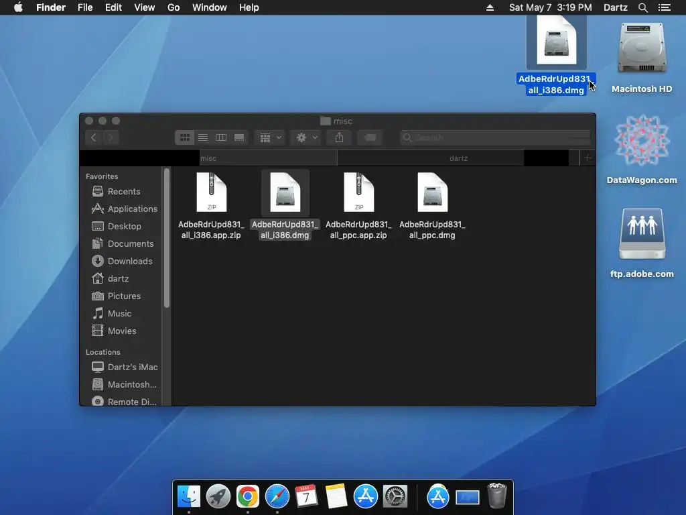Viewport: 686px width, 515px height.
Task: Open the group-by dropdown in Finder toolbar
Action: coord(270,137)
